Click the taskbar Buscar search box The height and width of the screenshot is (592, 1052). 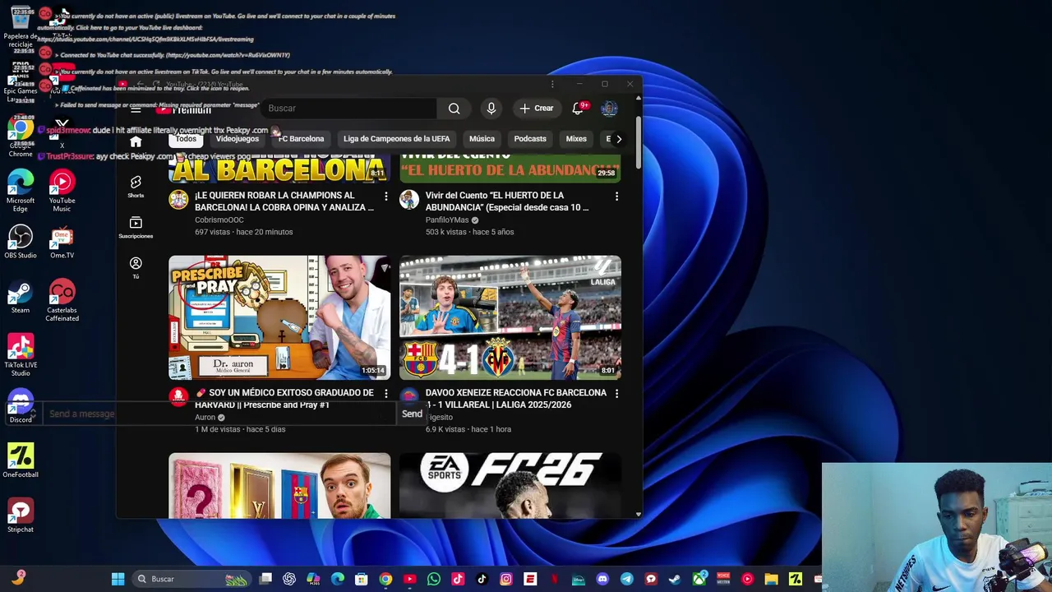pos(191,579)
